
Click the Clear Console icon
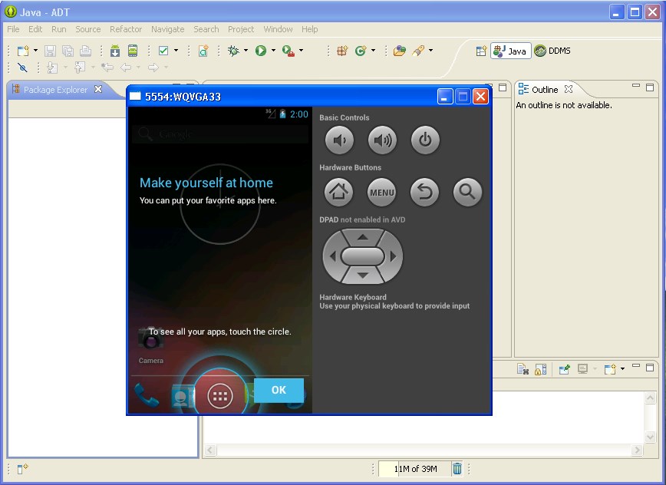523,369
